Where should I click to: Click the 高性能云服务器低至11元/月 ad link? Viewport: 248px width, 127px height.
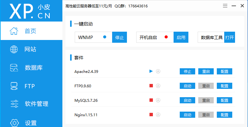[x=89, y=6]
